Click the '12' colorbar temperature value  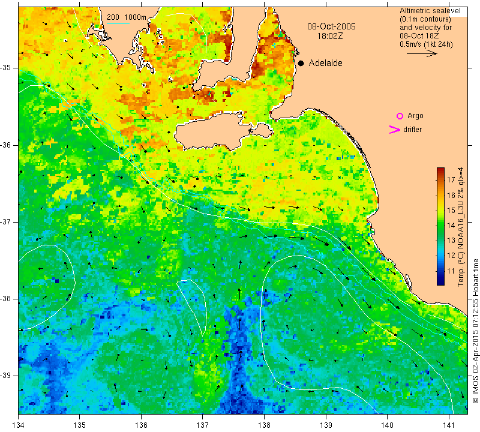click(x=451, y=256)
